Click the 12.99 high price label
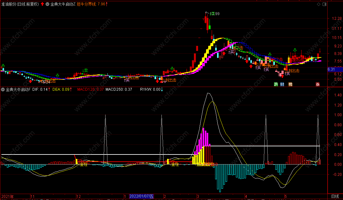The height and width of the screenshot is (200, 343). [x=215, y=14]
